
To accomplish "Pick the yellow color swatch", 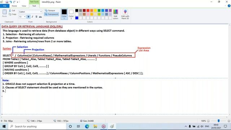I will coord(95,10).
